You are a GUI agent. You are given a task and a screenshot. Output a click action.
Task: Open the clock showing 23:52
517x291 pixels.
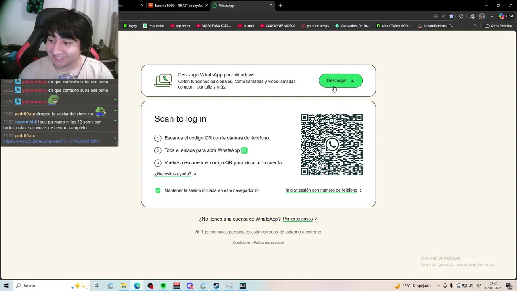click(x=493, y=286)
